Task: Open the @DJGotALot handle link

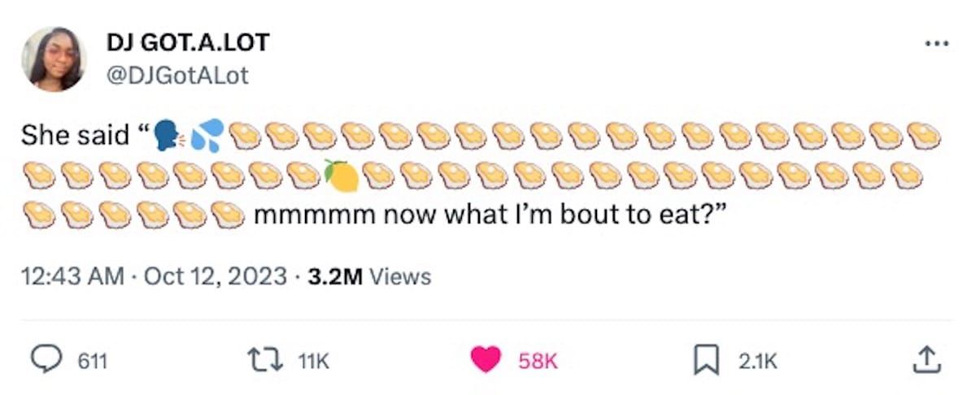Action: point(177,76)
